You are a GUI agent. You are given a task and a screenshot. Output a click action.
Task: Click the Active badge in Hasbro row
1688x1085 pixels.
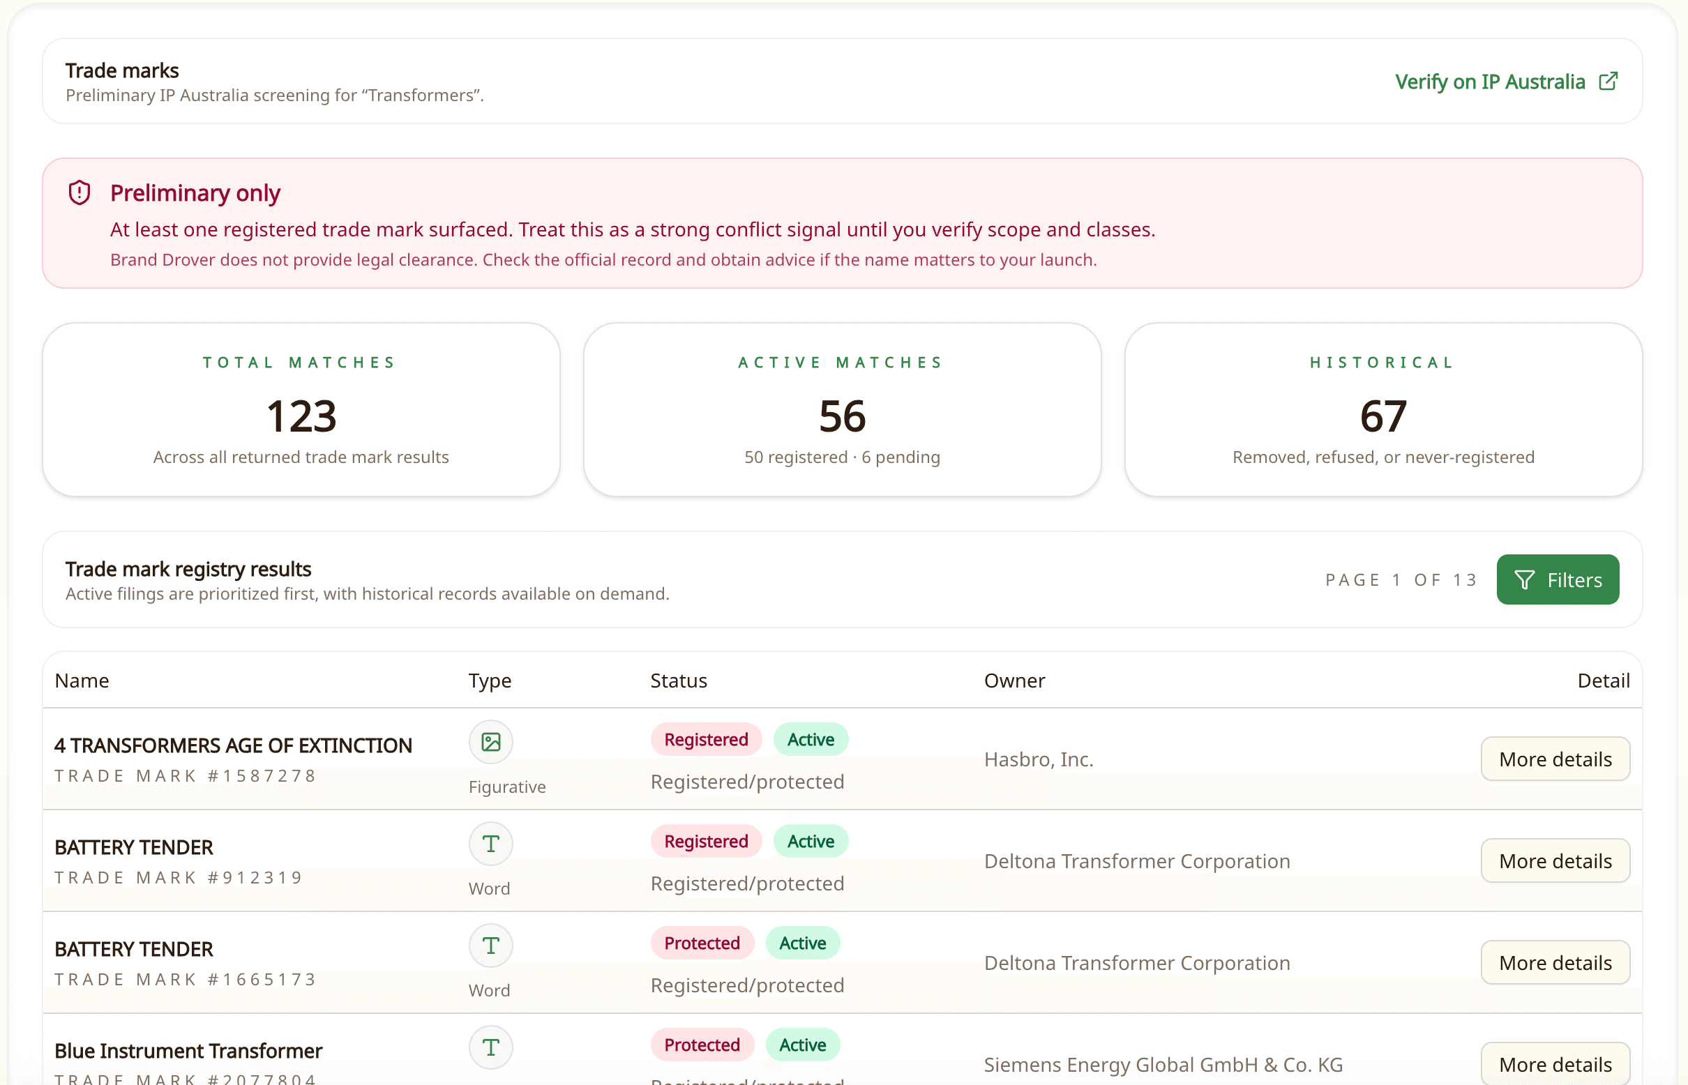click(x=811, y=739)
